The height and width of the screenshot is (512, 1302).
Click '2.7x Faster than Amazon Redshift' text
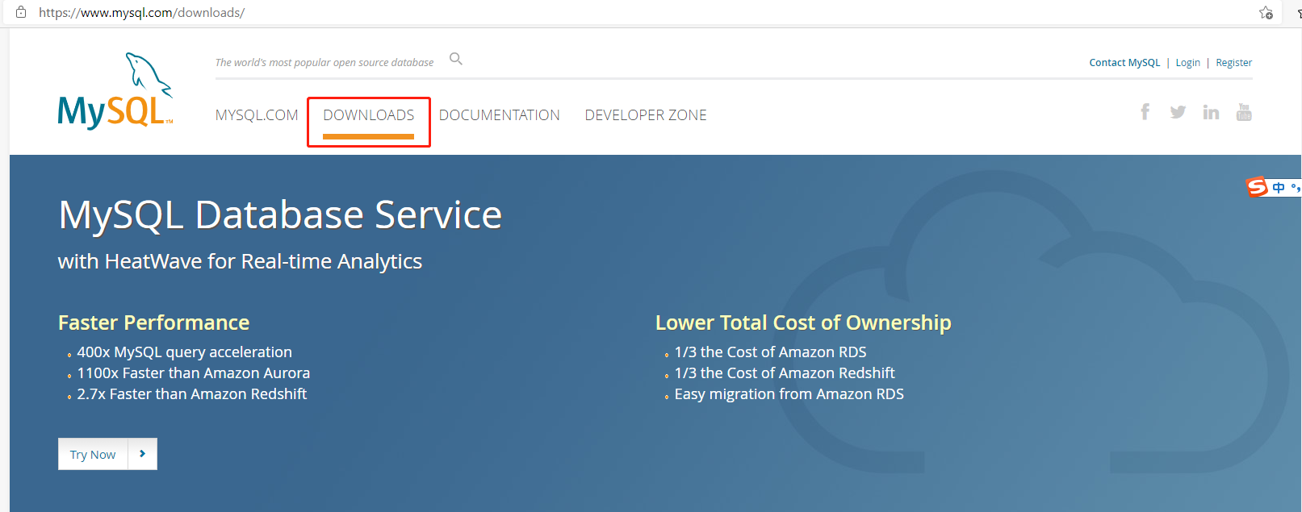pyautogui.click(x=192, y=394)
